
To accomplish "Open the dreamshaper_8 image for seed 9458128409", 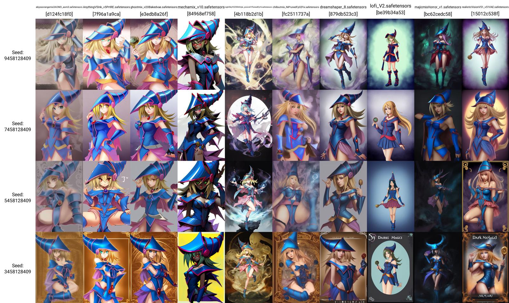I will pyautogui.click(x=343, y=54).
